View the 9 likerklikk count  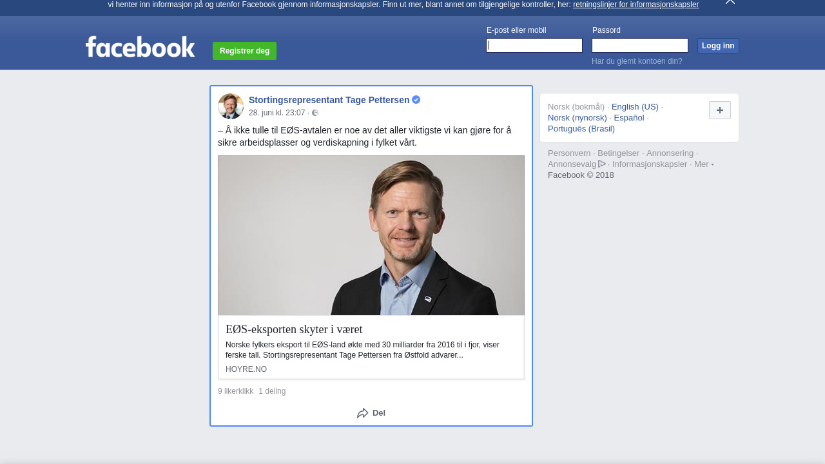click(x=236, y=391)
